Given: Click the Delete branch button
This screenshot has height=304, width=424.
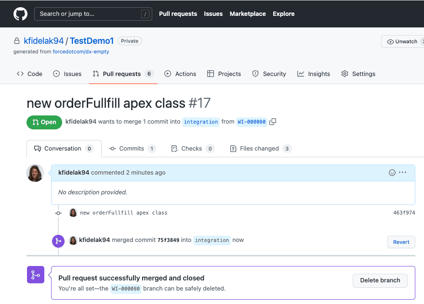Looking at the screenshot, I should 380,280.
